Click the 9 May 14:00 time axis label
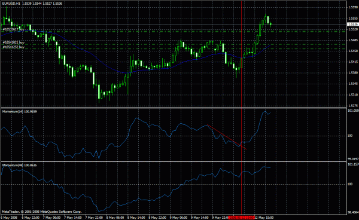The width and height of the screenshot is (359, 220). (x=200, y=218)
